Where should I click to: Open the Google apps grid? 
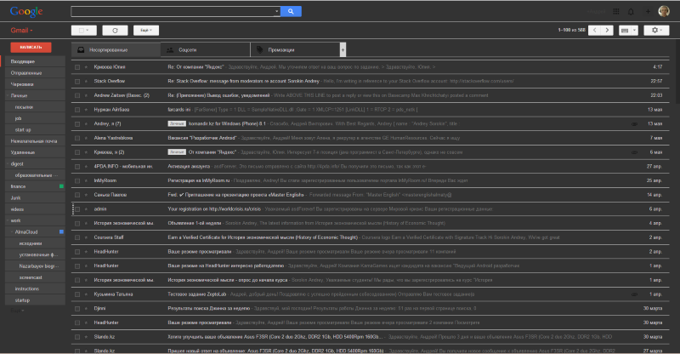click(x=615, y=12)
